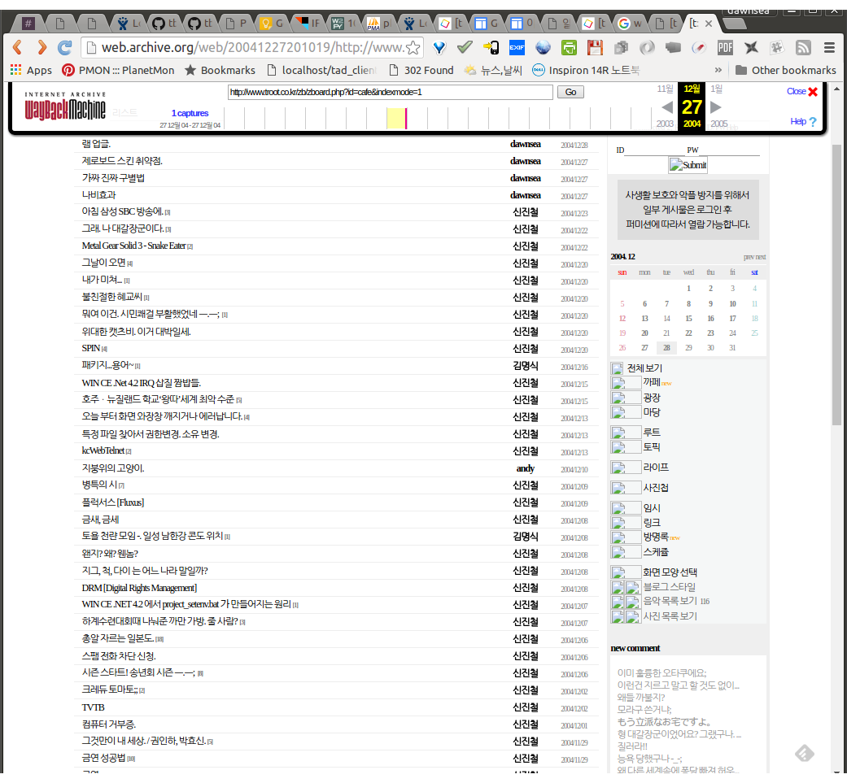Select day 15 in the calendar
Viewport: 847px width, 783px height.
click(x=688, y=319)
